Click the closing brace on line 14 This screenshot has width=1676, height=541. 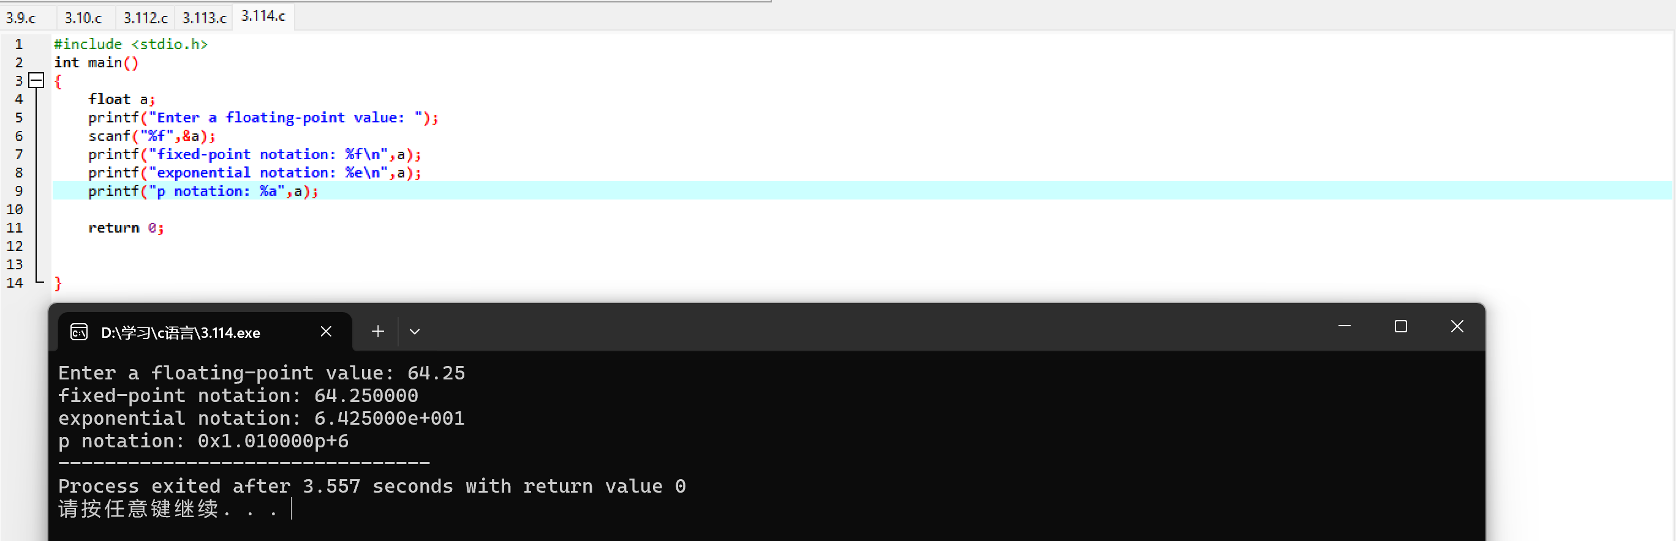(x=58, y=283)
